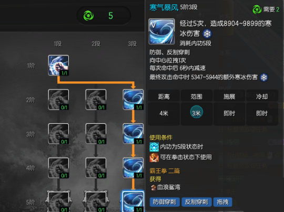Image resolution: width=284 pixels, height=212 pixels.
Task: Click the 2阶 3段 whirlwind skill node
Action: tap(133, 99)
